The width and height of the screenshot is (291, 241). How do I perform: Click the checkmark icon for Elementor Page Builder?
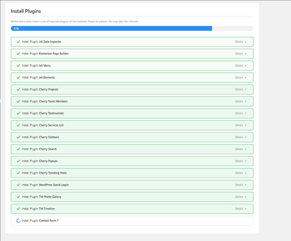click(x=18, y=54)
